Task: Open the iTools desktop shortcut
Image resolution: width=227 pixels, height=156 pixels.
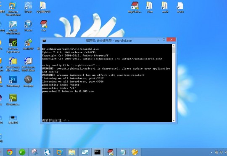Action: 28,7
